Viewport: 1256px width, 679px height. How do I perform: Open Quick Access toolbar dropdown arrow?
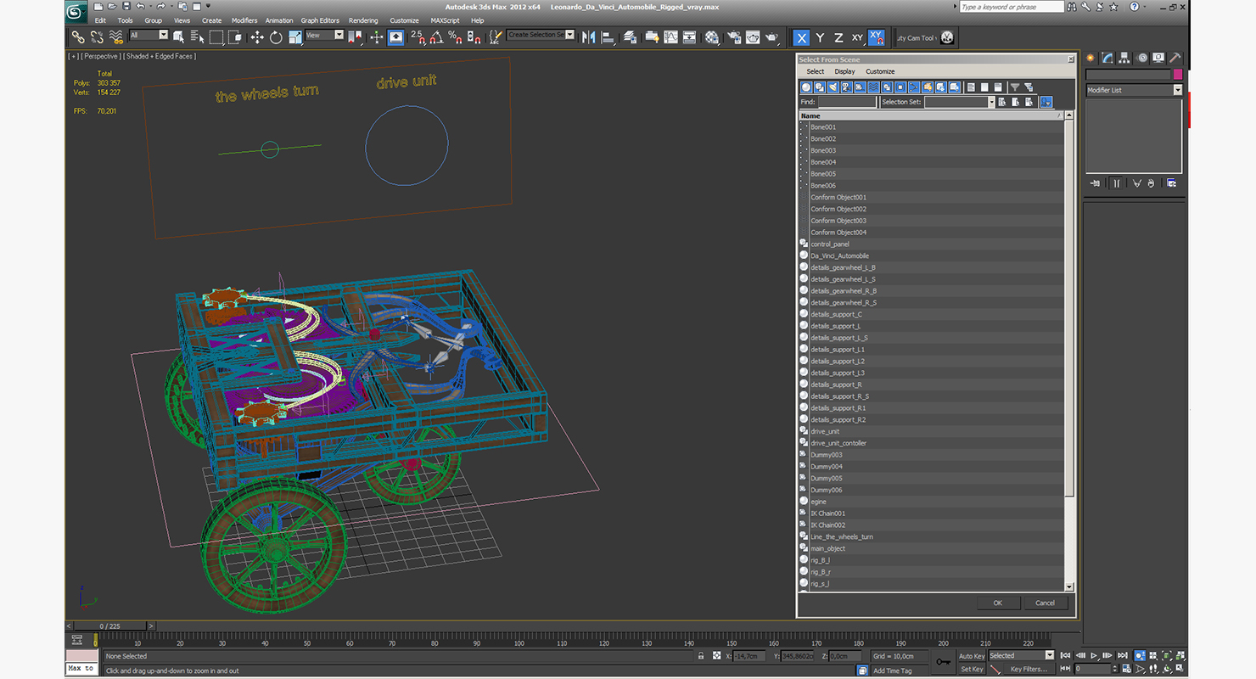(207, 7)
